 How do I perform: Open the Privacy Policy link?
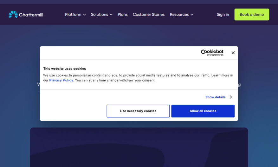point(61,80)
